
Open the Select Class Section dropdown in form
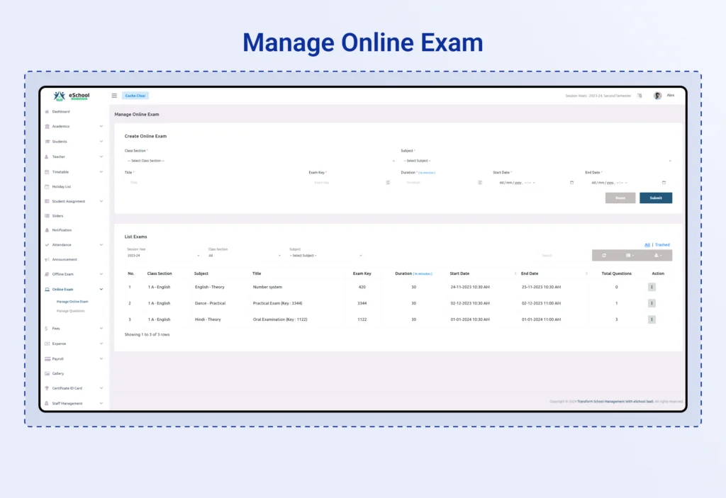pyautogui.click(x=259, y=161)
